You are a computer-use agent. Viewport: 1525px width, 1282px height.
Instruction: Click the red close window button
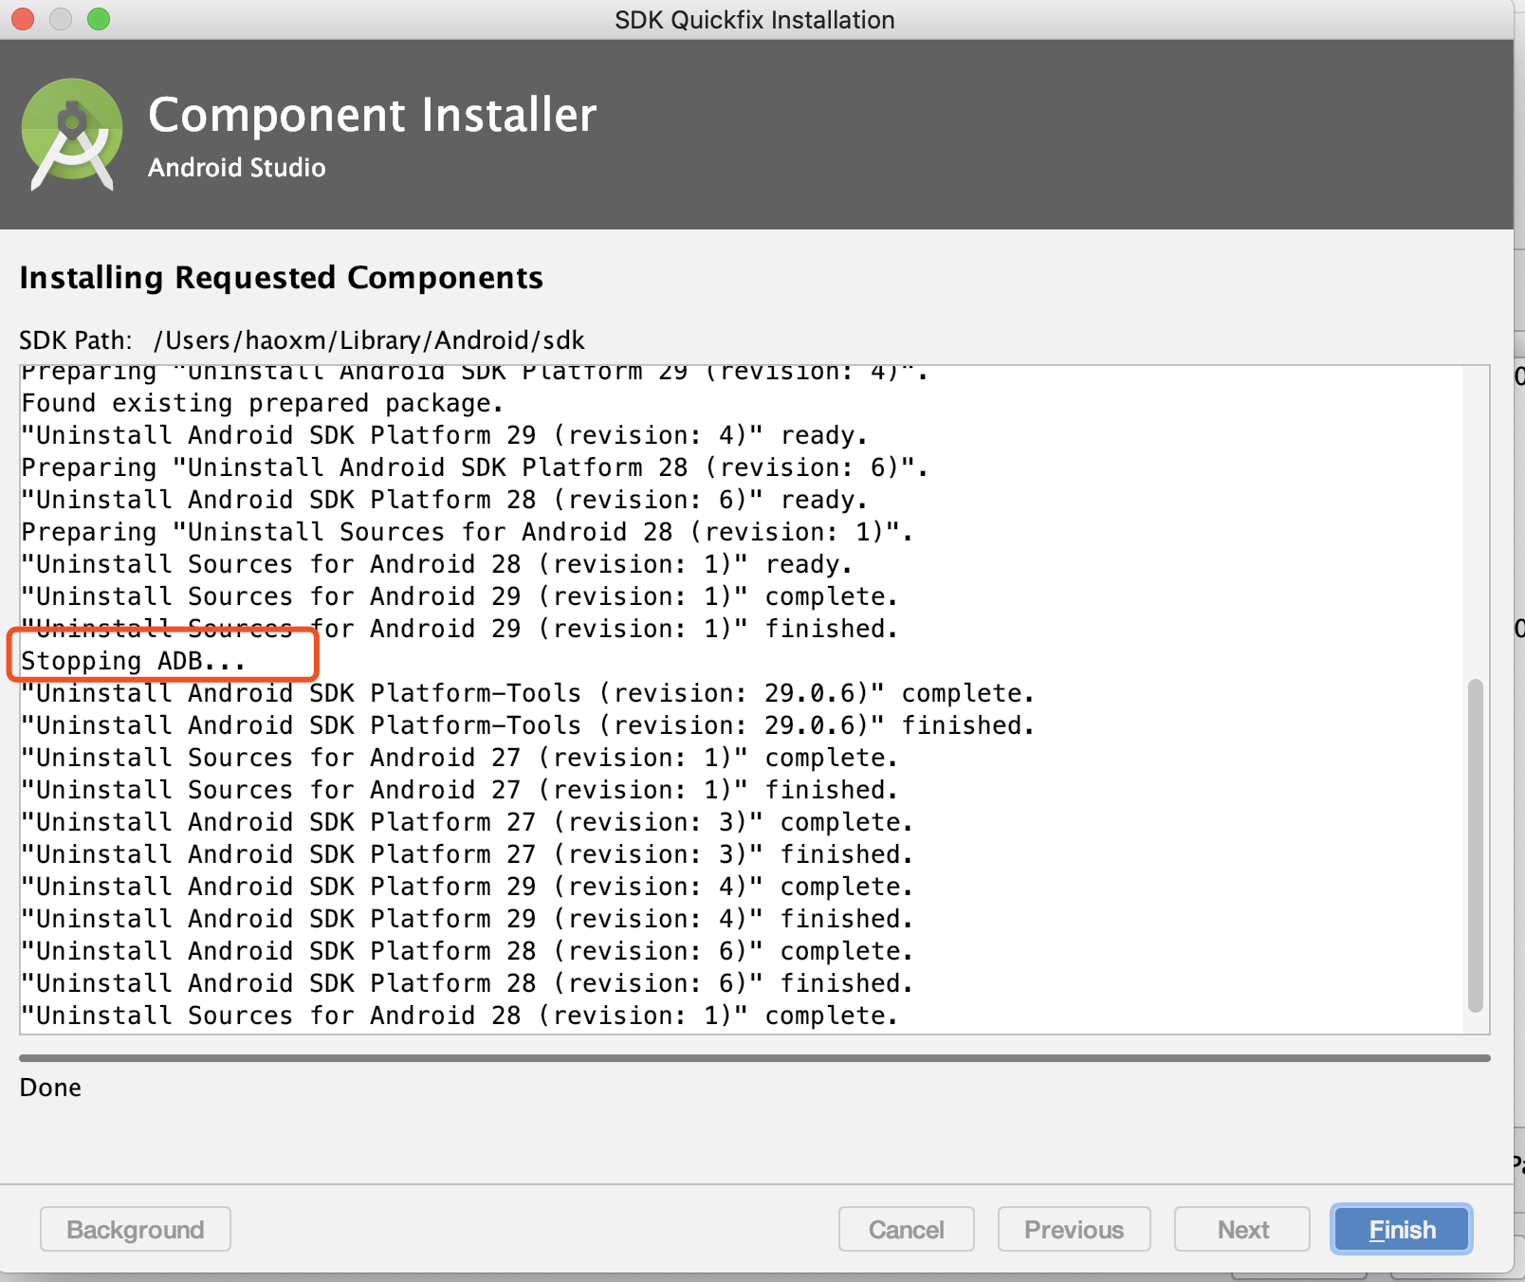(23, 19)
